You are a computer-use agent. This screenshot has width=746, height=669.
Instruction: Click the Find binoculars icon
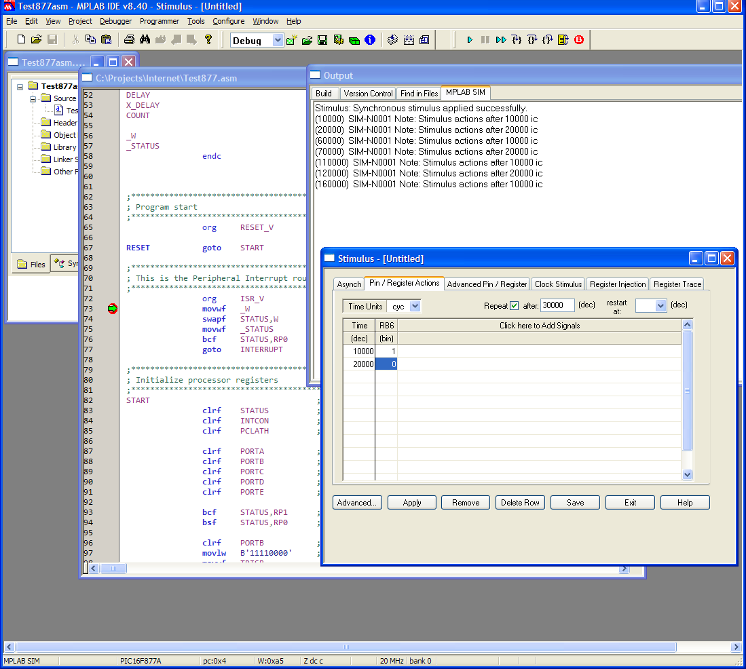pyautogui.click(x=145, y=39)
